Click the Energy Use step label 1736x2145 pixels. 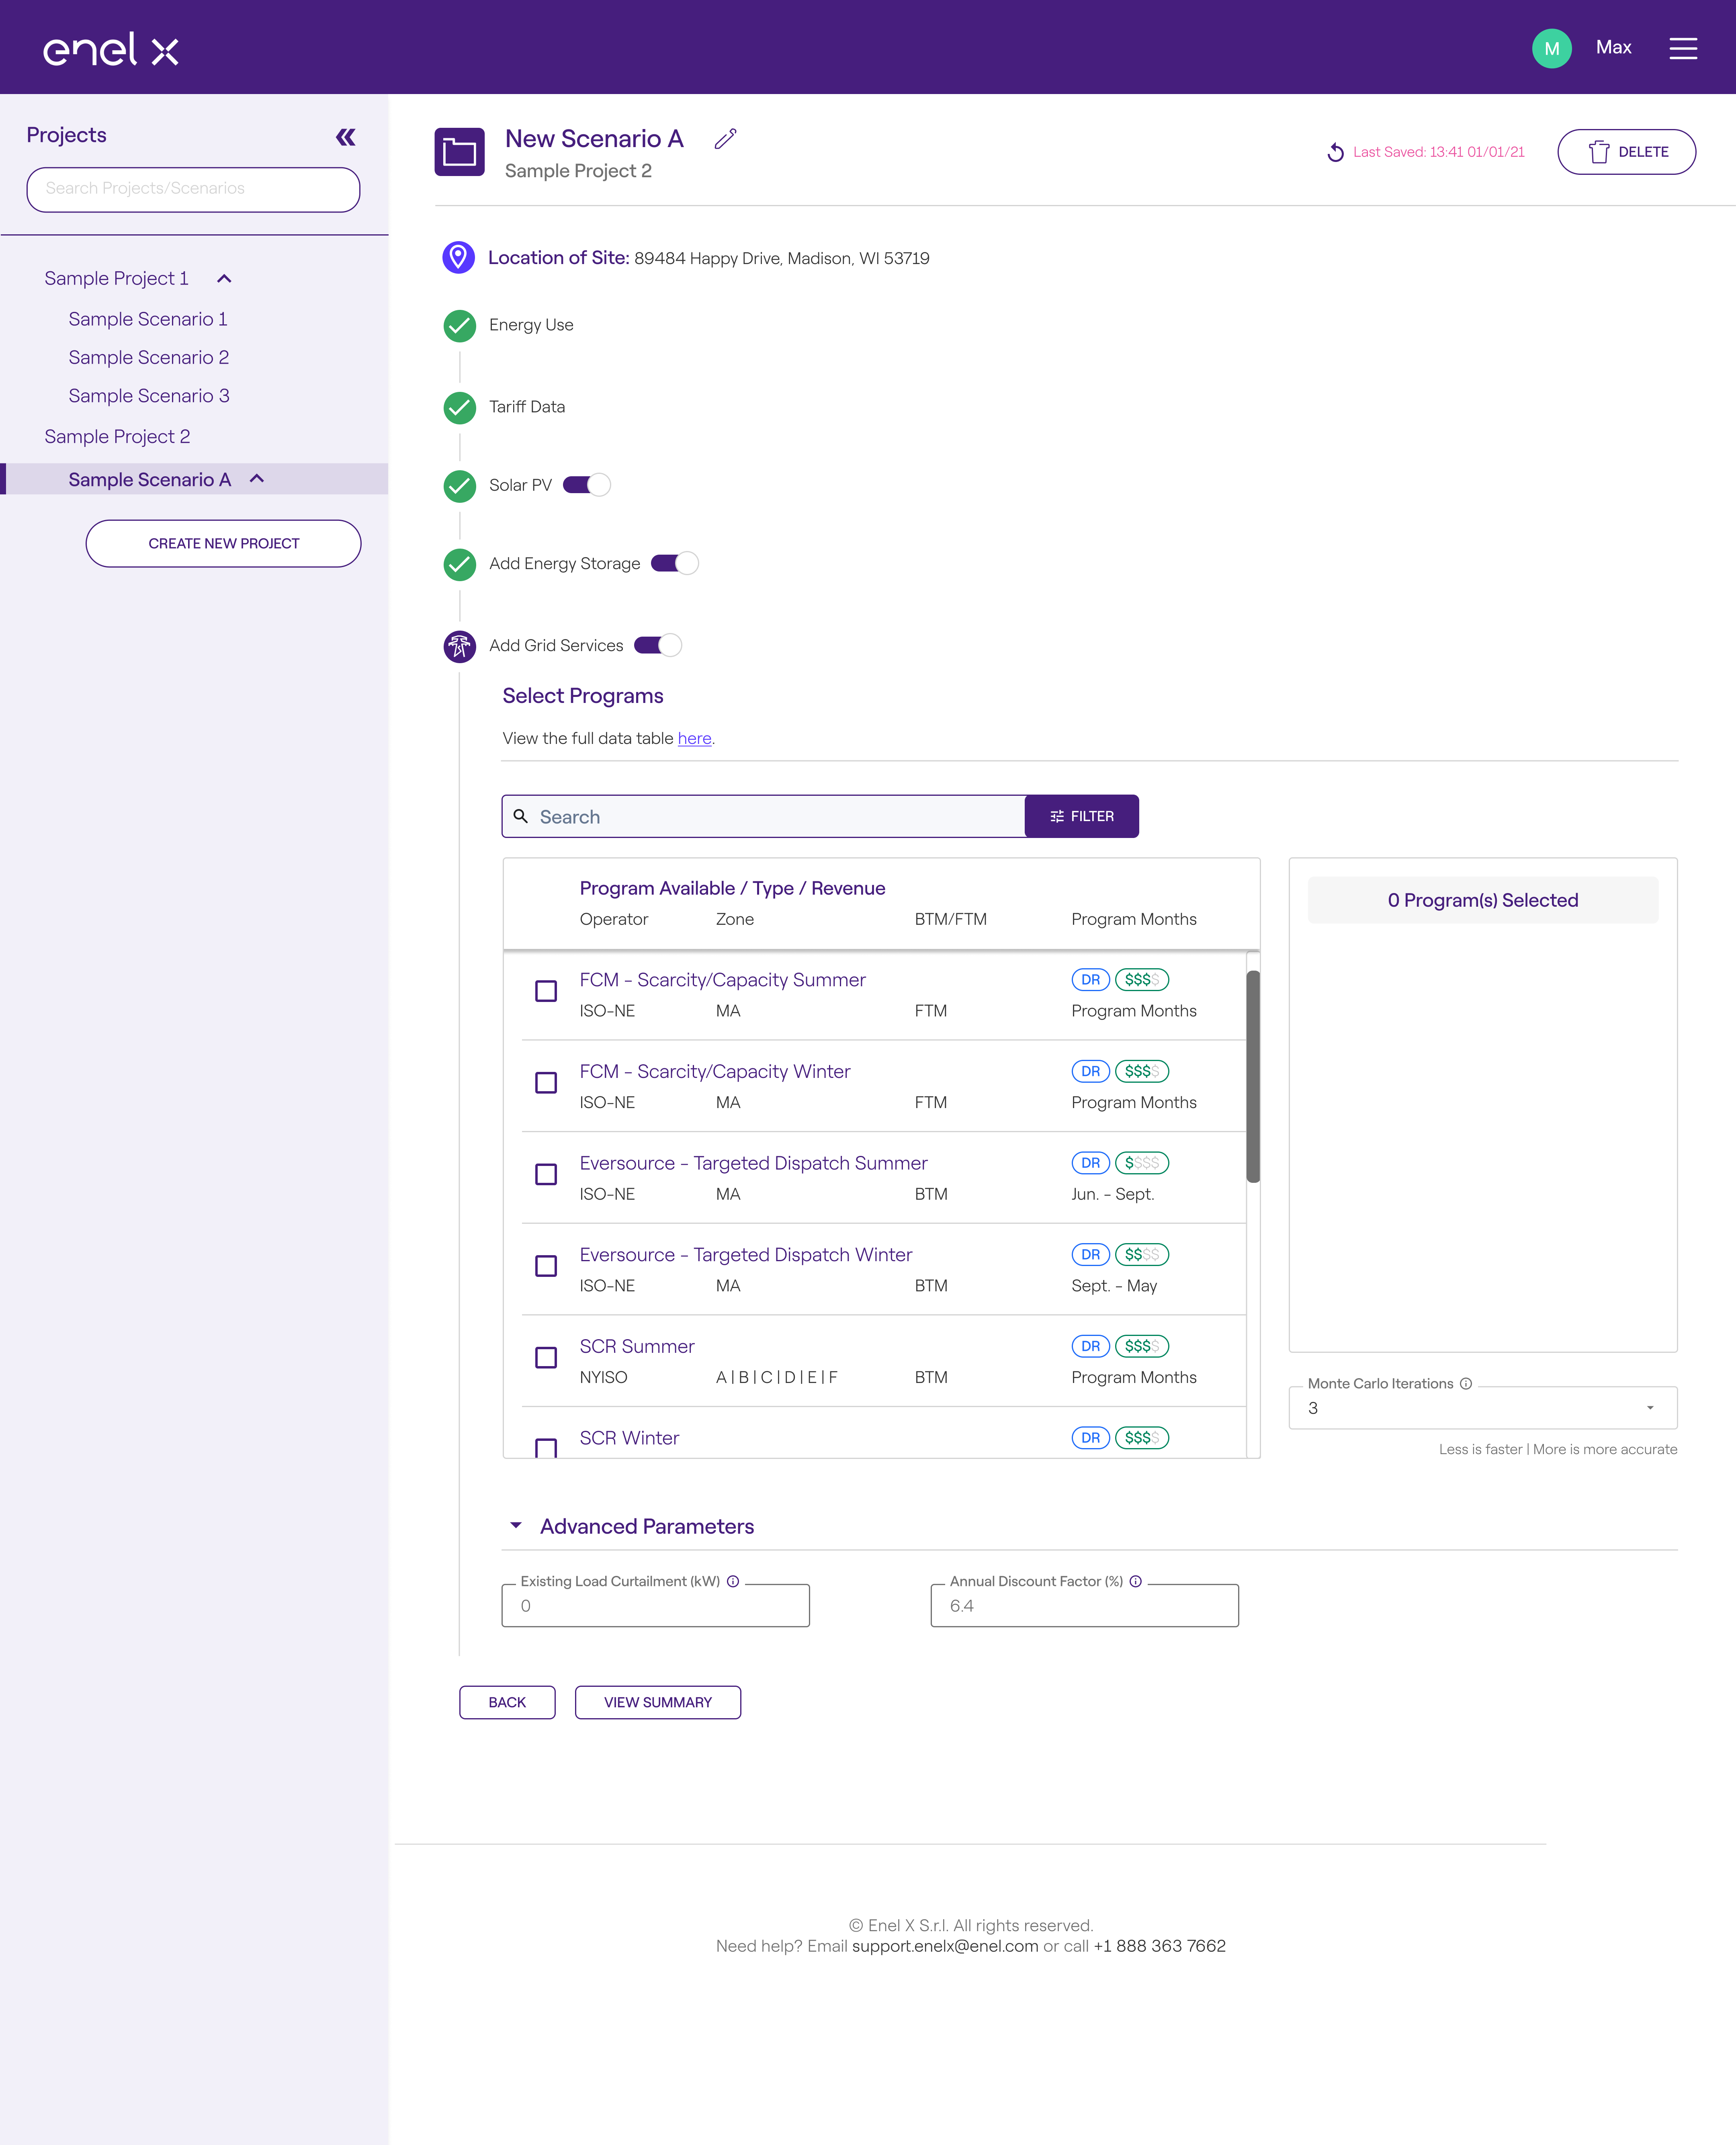(531, 325)
